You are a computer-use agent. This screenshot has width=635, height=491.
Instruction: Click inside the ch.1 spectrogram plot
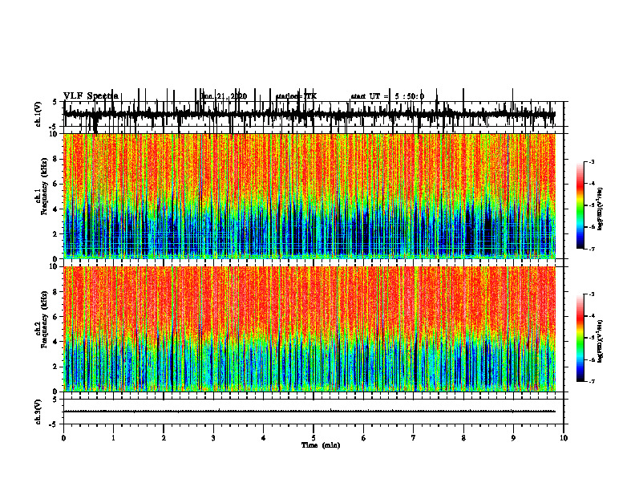point(309,196)
